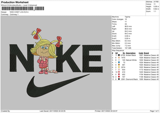The image size is (160, 113).
Task: Click the EndY label
Action: point(114,38)
